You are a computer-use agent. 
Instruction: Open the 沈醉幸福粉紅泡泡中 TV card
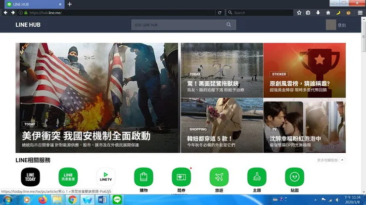pyautogui.click(x=305, y=126)
